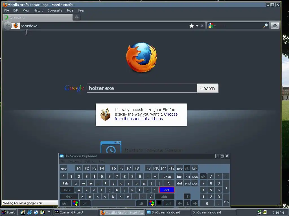This screenshot has height=216, width=289.
Task: Click the bksp key on On-Screen Keyboard
Action: (167, 177)
